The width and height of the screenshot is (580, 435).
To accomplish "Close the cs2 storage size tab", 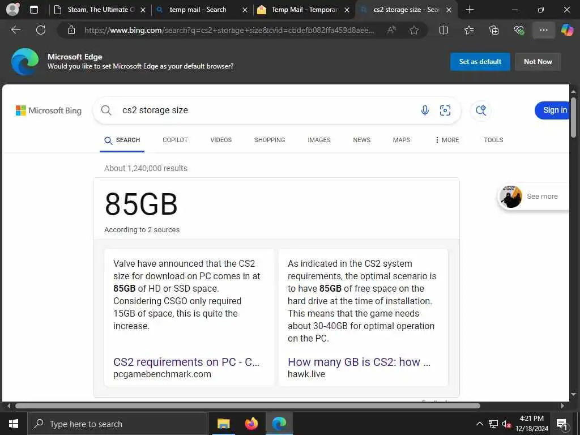I will pyautogui.click(x=449, y=10).
